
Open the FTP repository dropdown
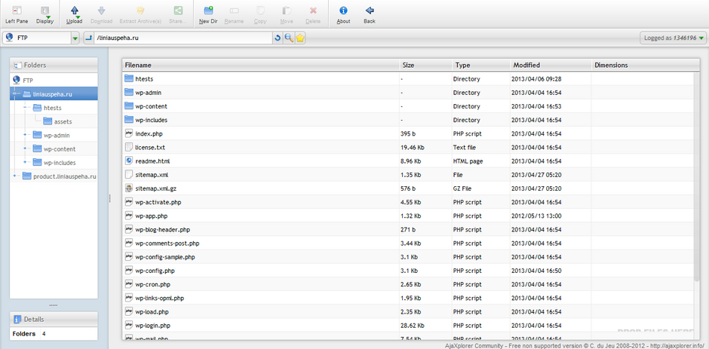tap(75, 38)
